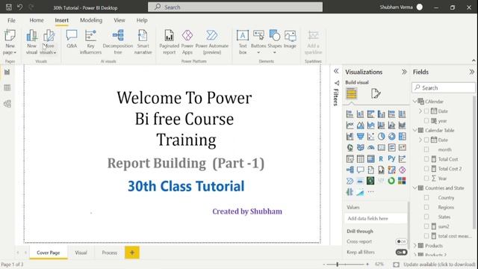Switch to the View ribbon tab
Screen dimensions: 478x269
coord(119,20)
